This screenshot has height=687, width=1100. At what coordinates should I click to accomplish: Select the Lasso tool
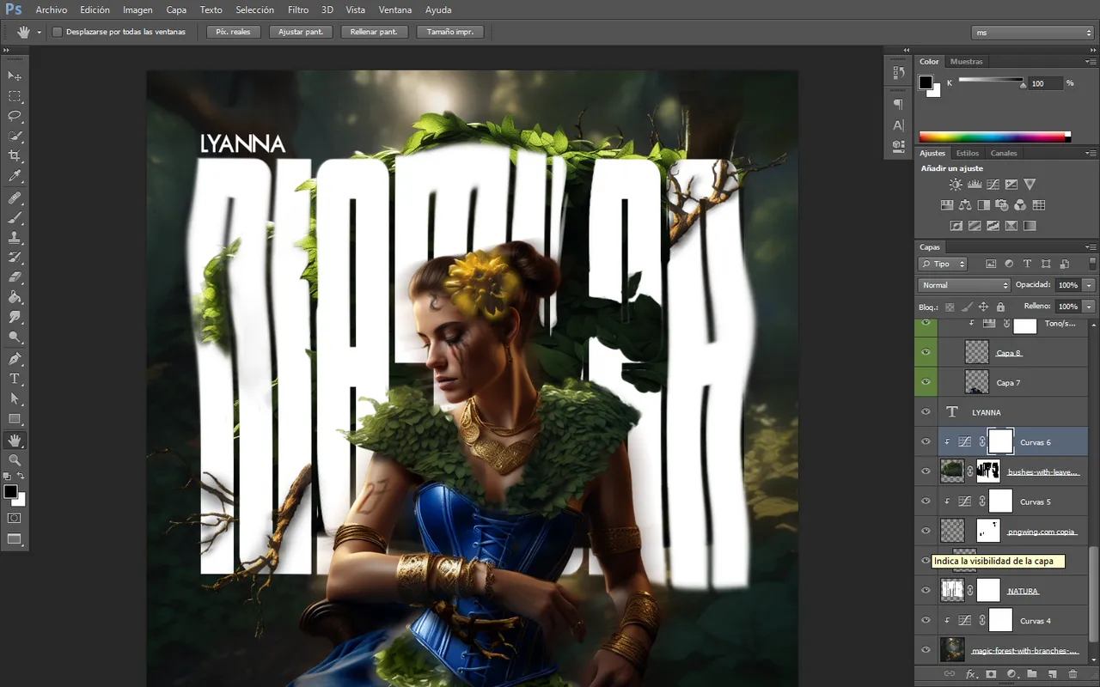pos(15,116)
